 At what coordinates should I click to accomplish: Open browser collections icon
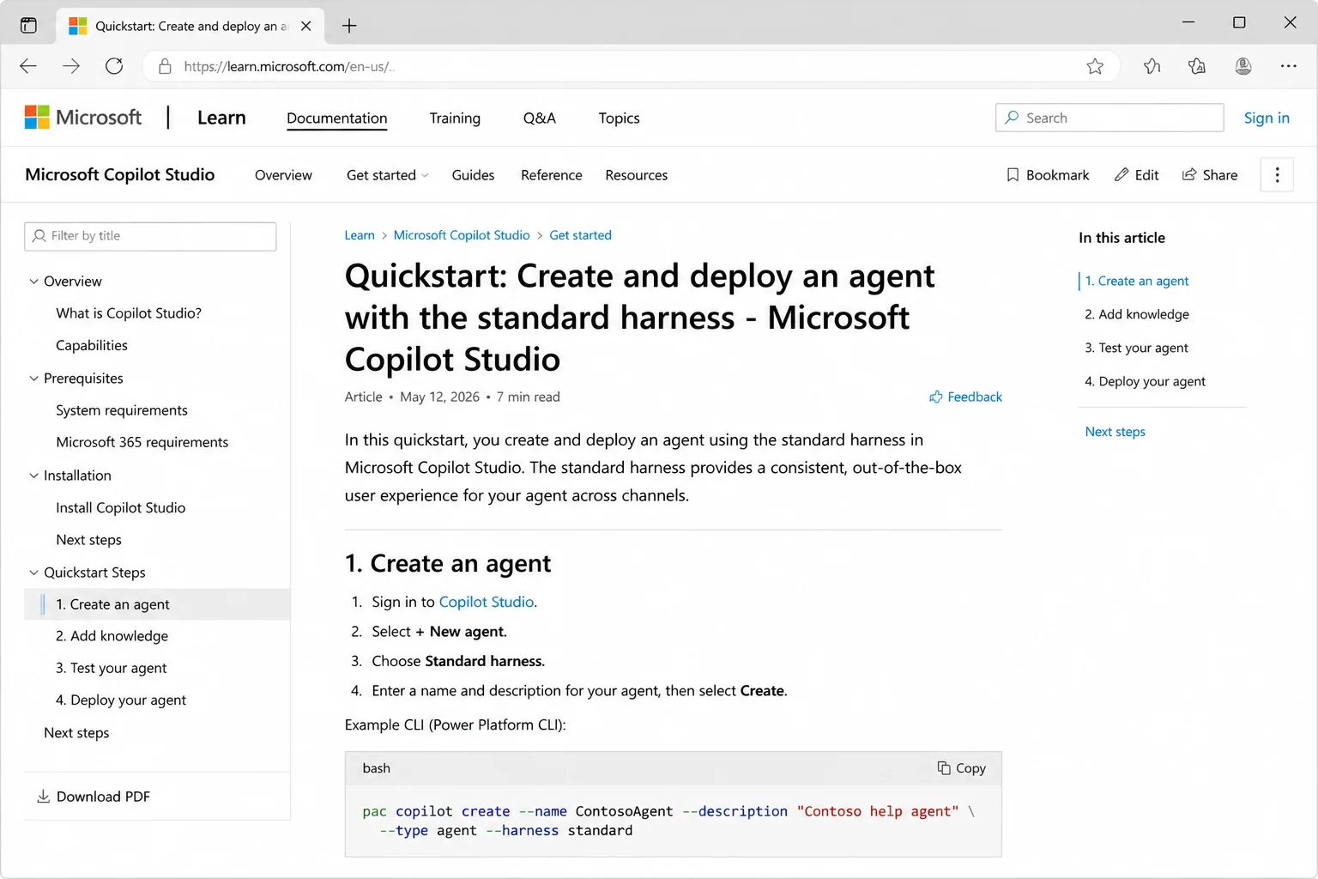point(1197,66)
